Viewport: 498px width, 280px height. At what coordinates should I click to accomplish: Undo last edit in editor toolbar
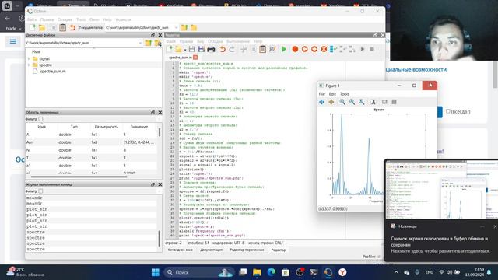223,49
